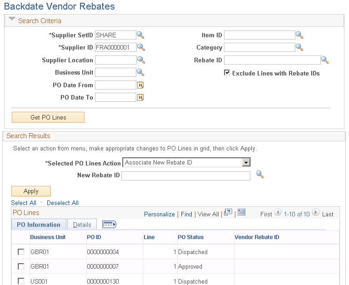Open lookup for Supplier SetID field

(140, 35)
